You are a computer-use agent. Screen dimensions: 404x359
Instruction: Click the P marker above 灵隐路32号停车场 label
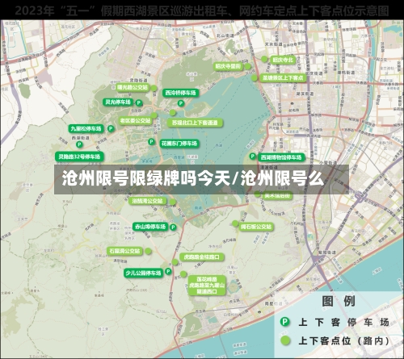79,144
